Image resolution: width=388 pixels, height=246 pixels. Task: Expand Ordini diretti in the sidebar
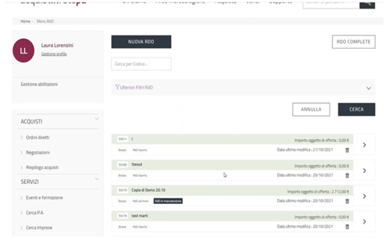[x=37, y=138]
